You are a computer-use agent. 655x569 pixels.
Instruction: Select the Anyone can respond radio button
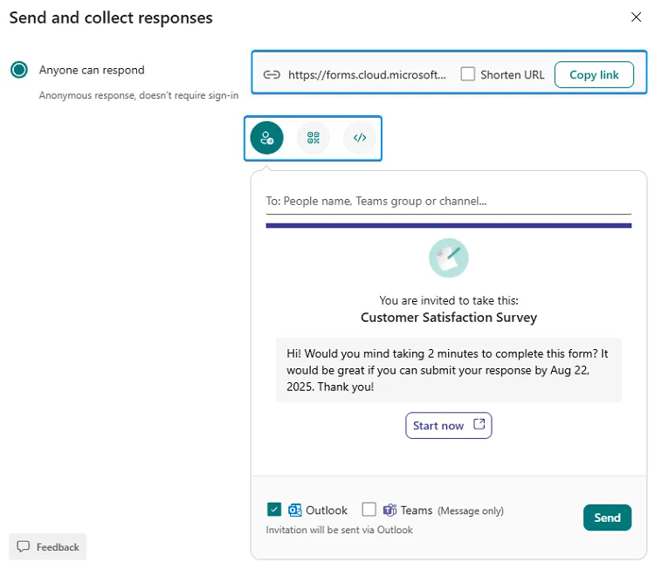(19, 70)
